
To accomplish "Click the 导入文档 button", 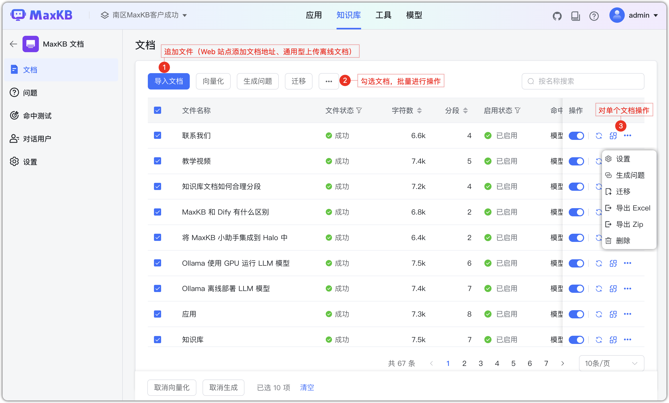I will click(169, 81).
